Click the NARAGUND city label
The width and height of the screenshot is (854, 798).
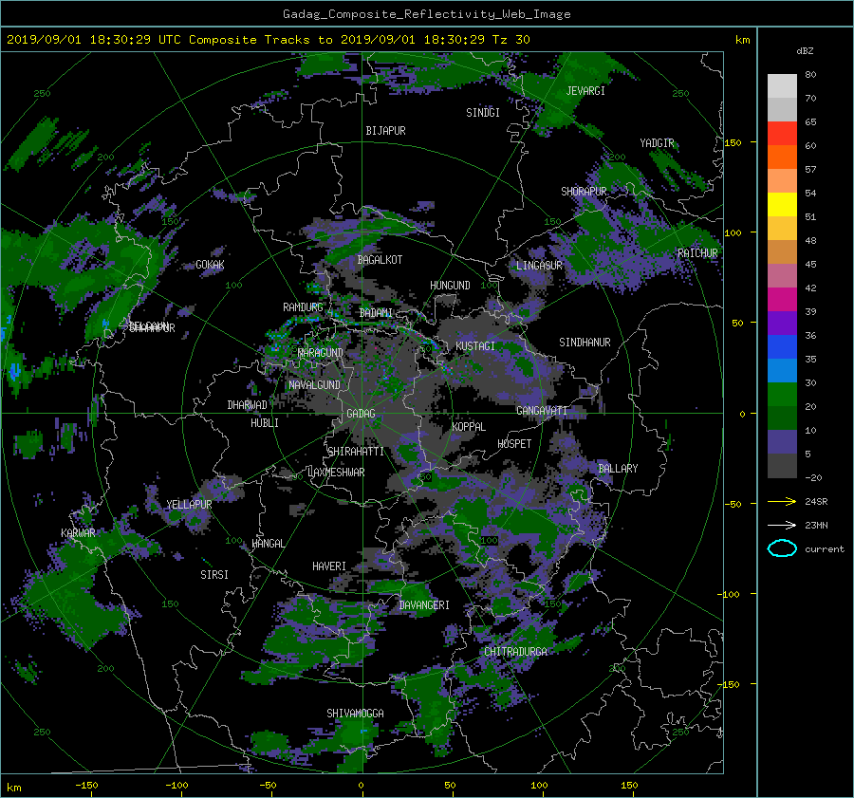pos(321,353)
